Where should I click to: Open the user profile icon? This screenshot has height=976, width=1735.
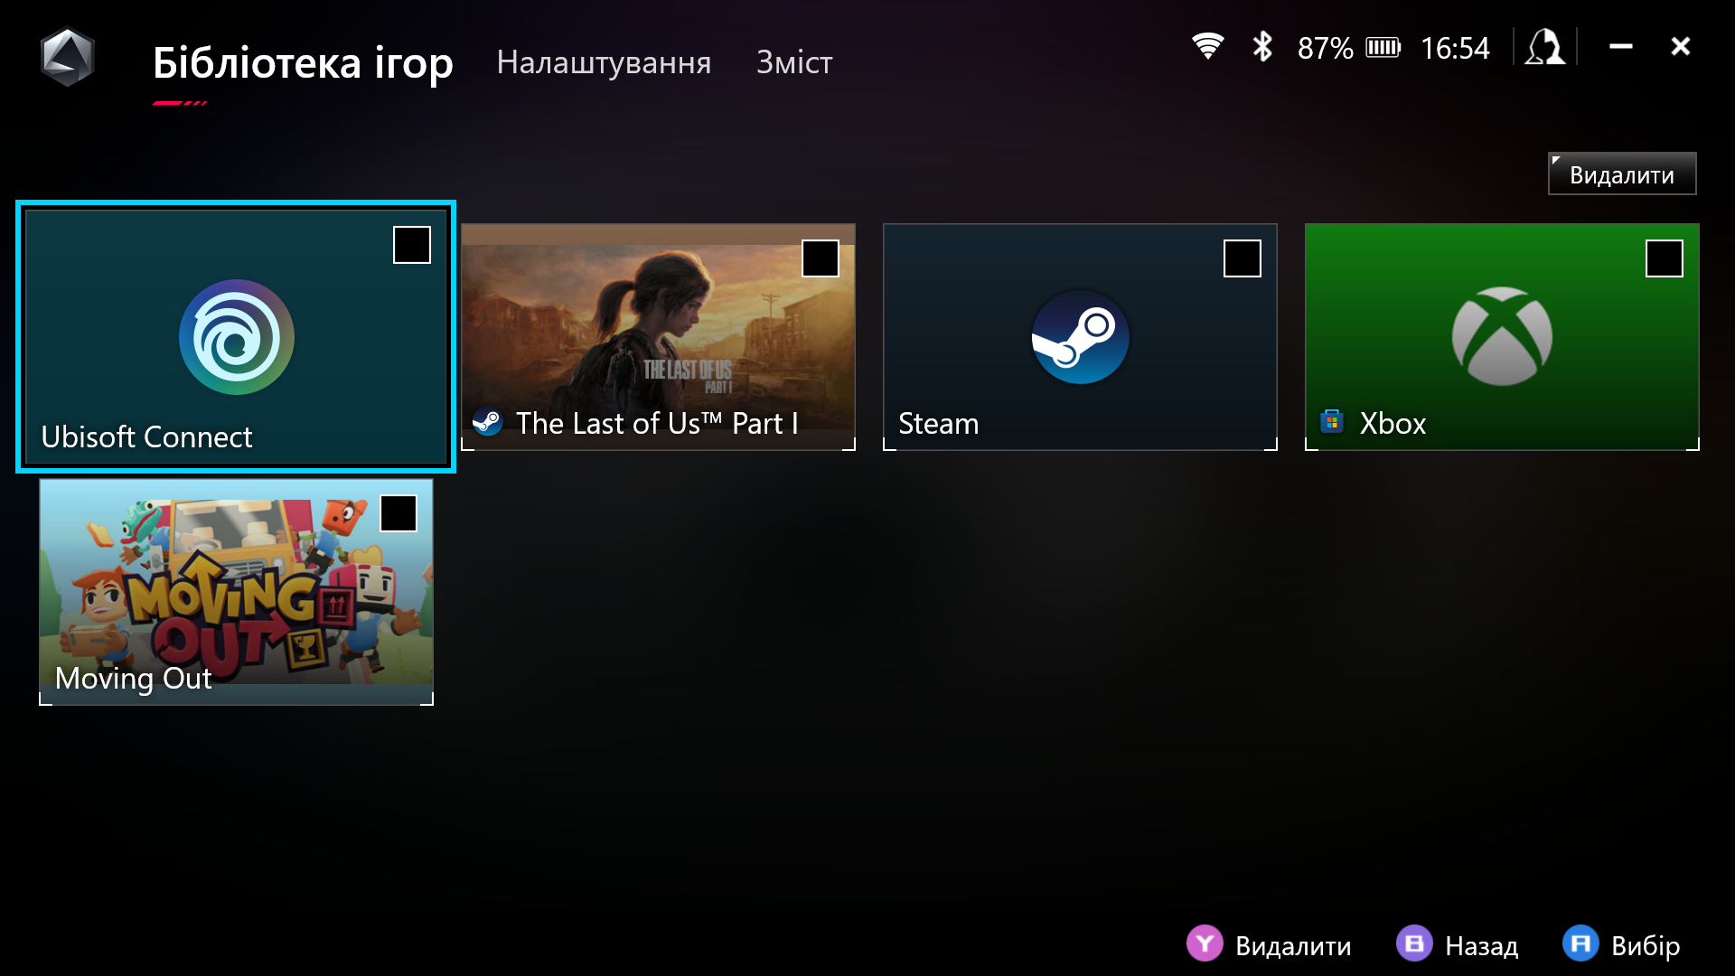1544,47
